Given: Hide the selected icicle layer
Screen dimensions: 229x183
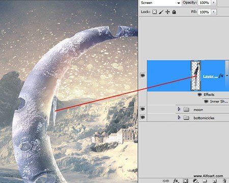Looking at the screenshot, I should pyautogui.click(x=142, y=75).
